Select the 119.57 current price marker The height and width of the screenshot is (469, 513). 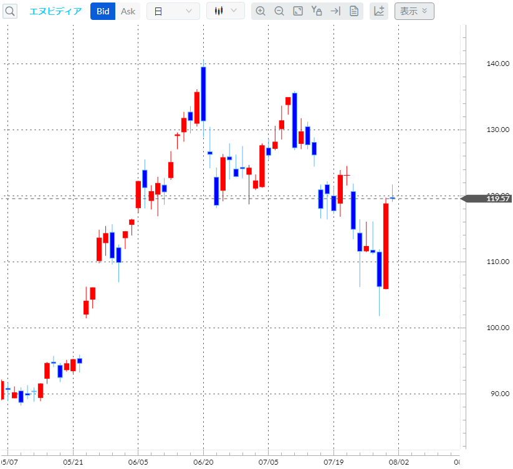click(x=486, y=199)
